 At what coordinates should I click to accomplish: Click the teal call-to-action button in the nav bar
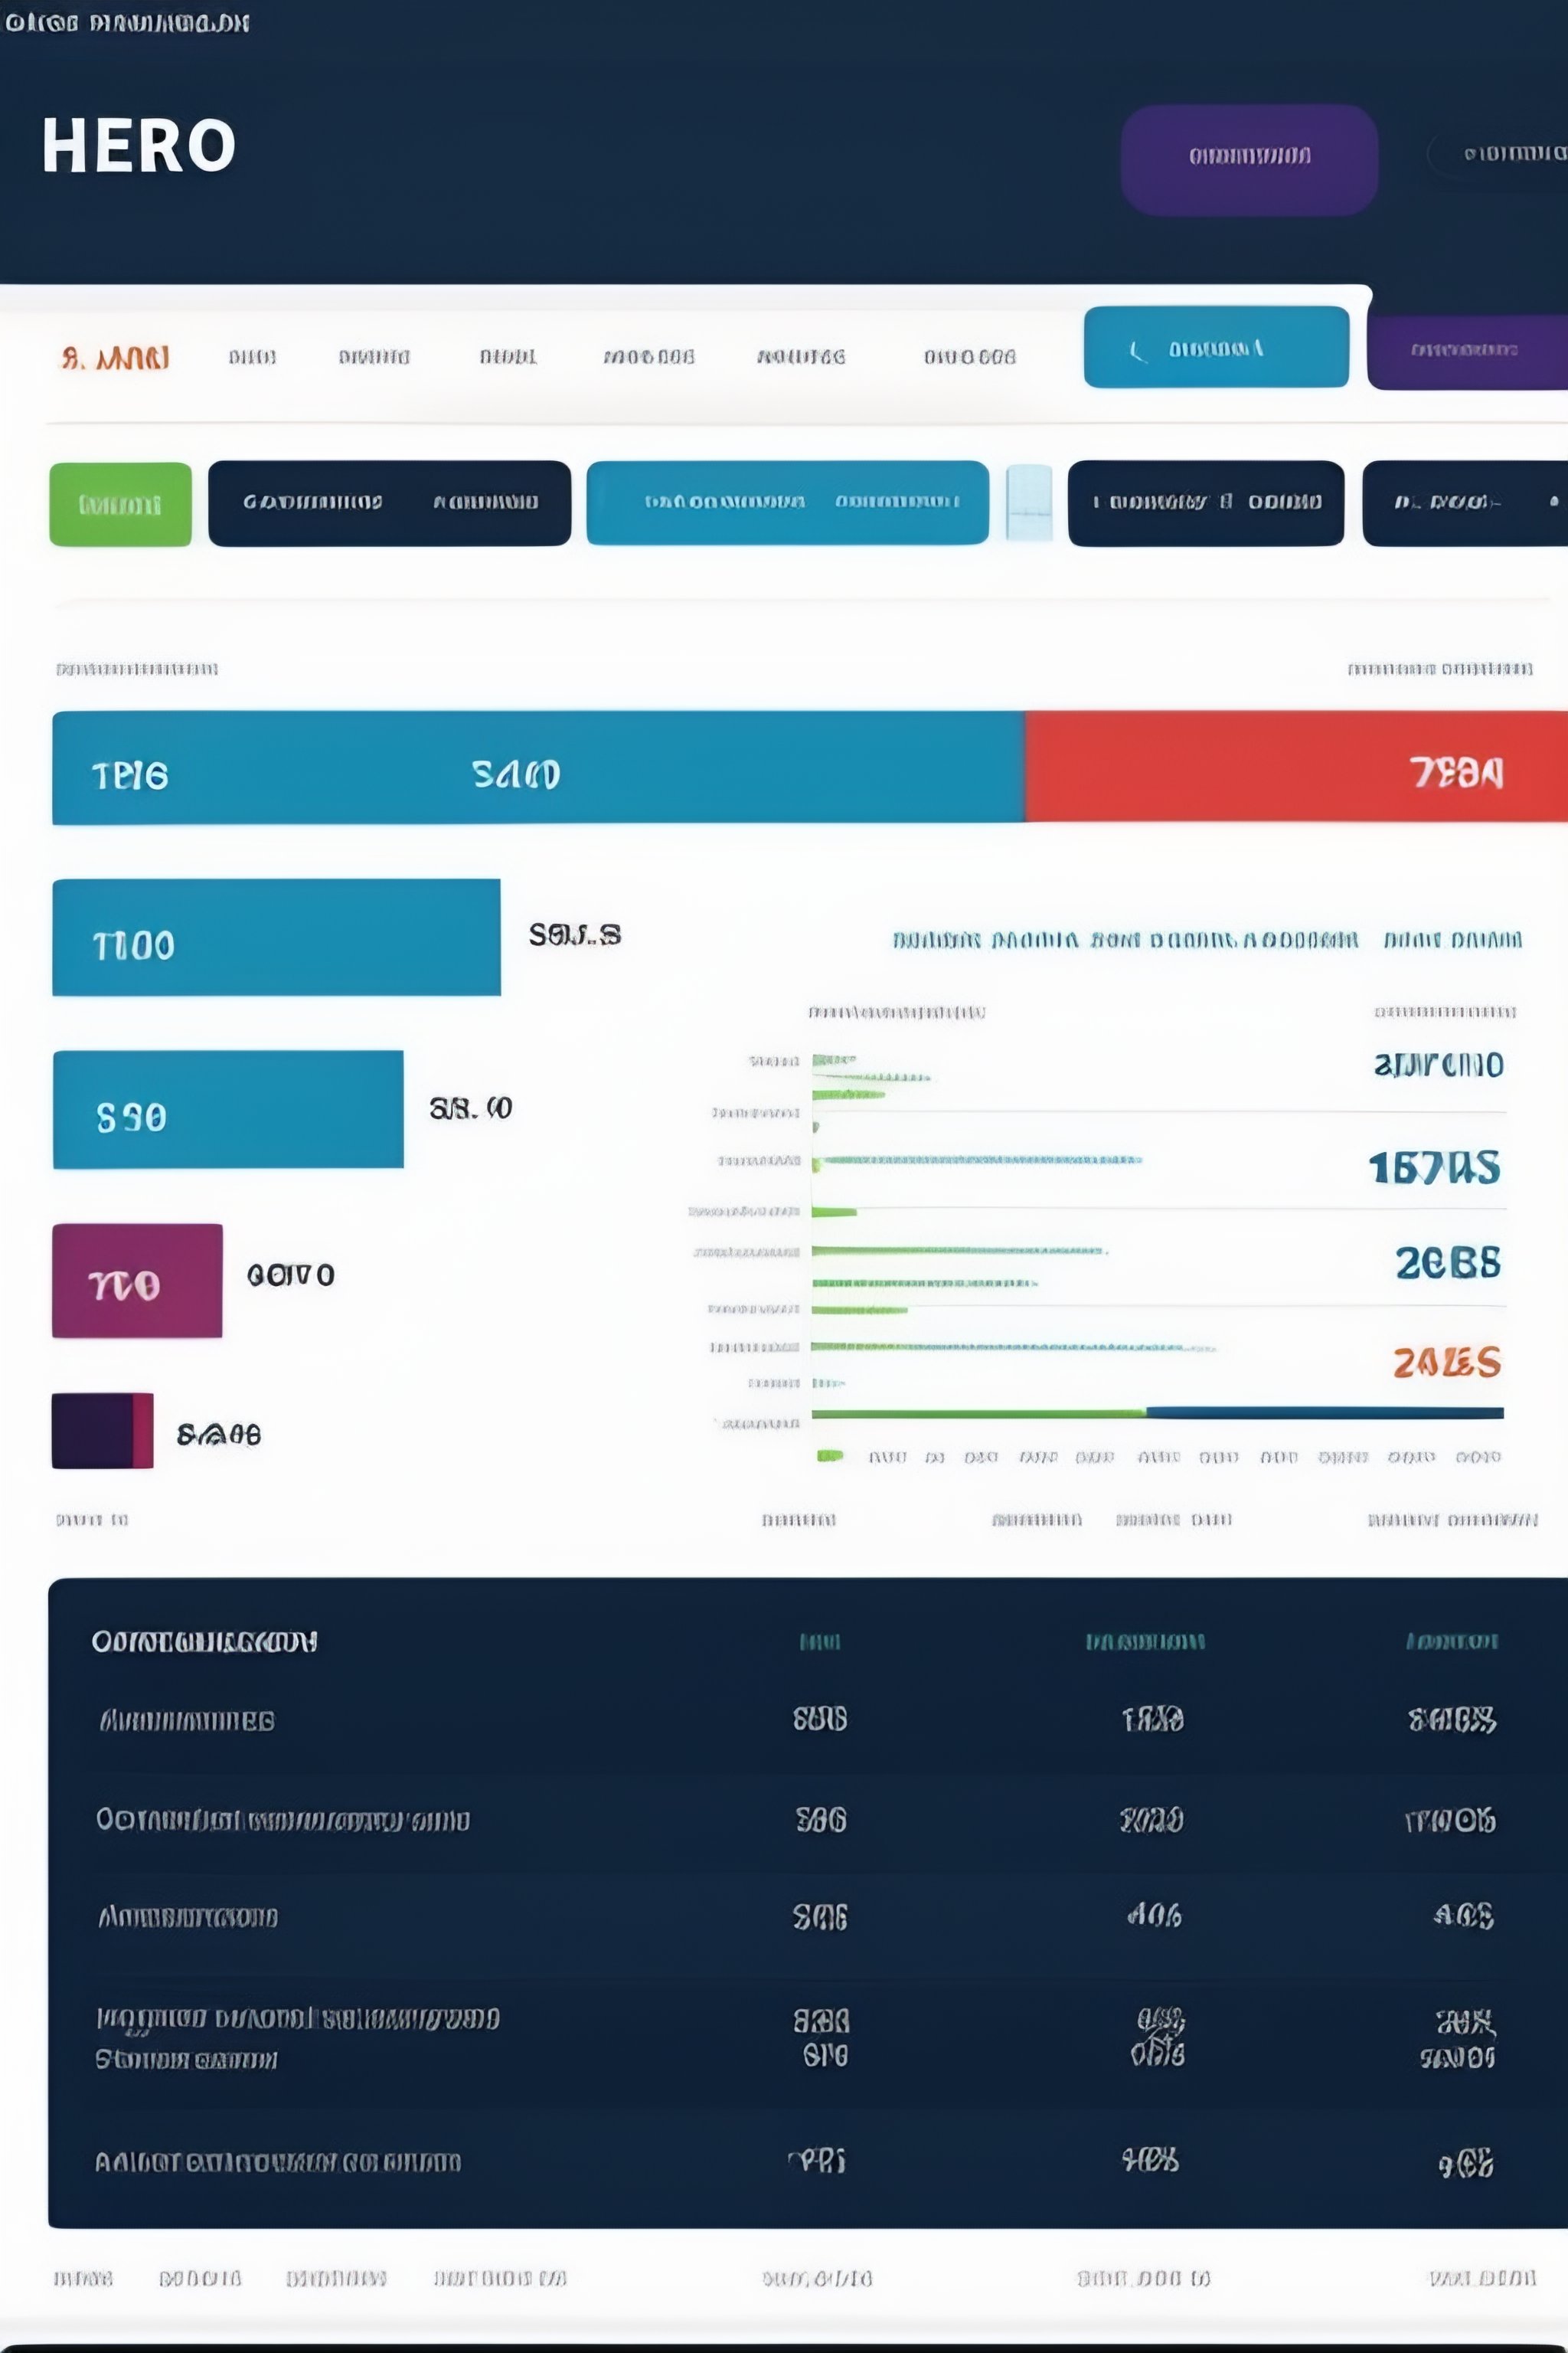tap(1215, 349)
